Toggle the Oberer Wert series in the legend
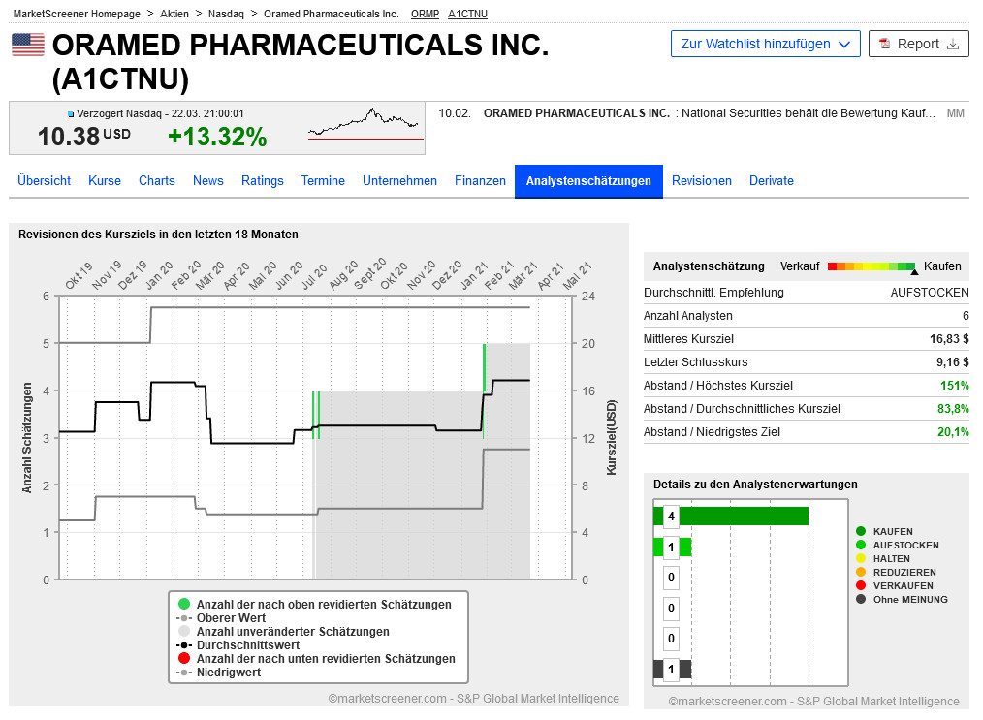The height and width of the screenshot is (720, 983). coord(183,617)
